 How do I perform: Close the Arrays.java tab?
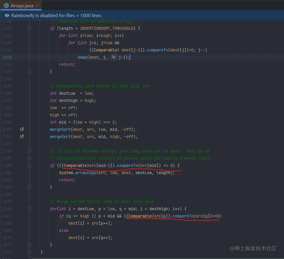pyautogui.click(x=37, y=5)
